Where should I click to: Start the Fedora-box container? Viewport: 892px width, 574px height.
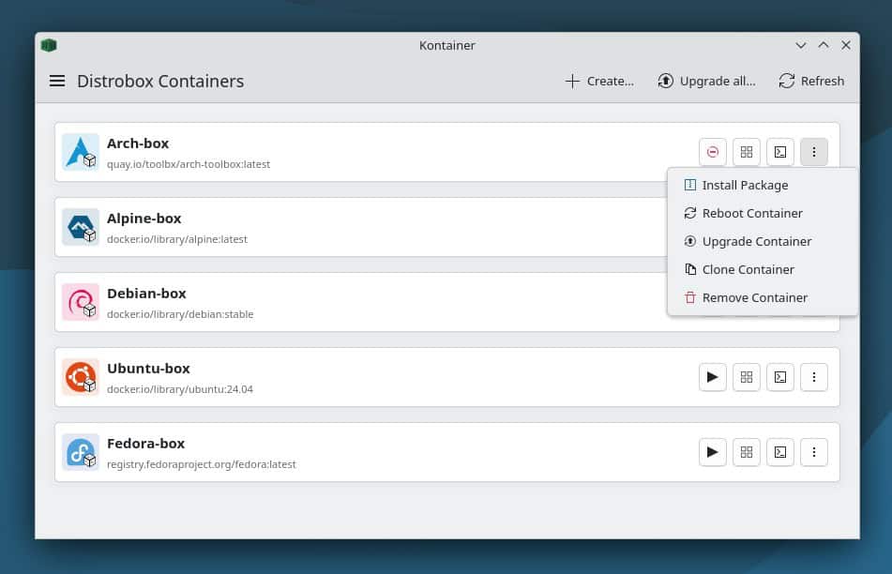(x=713, y=451)
